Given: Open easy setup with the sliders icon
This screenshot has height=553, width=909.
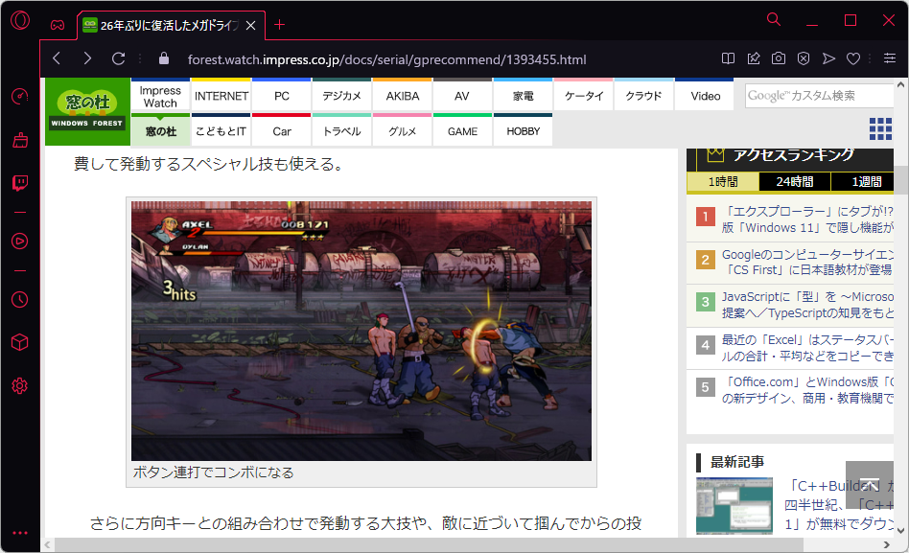Looking at the screenshot, I should point(892,58).
